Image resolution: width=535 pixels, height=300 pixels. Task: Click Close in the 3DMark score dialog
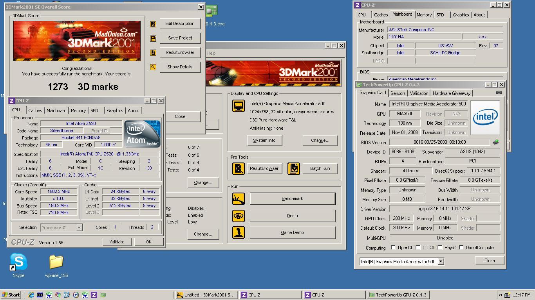coord(180,116)
